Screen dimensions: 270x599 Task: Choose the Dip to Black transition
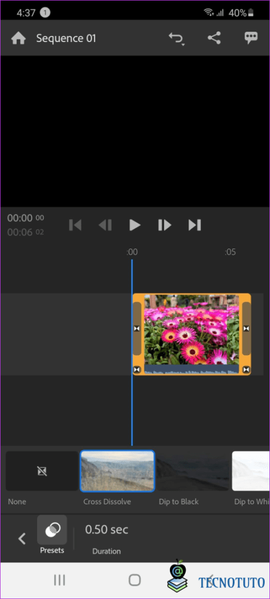(x=192, y=471)
